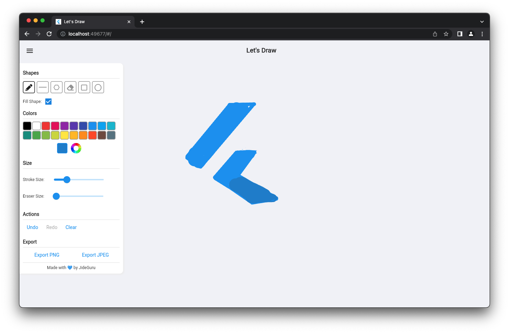Viewport: 509px width, 333px height.
Task: Select the pencil drawing tool
Action: coord(29,87)
